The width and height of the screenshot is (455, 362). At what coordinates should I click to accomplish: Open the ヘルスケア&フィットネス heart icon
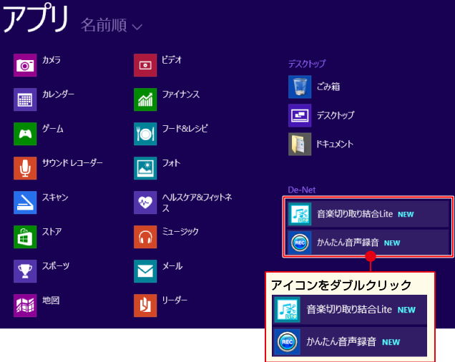click(145, 202)
